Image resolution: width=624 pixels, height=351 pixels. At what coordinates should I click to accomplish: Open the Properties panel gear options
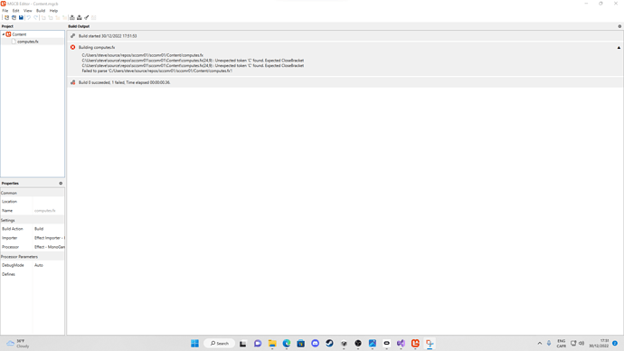pyautogui.click(x=61, y=184)
